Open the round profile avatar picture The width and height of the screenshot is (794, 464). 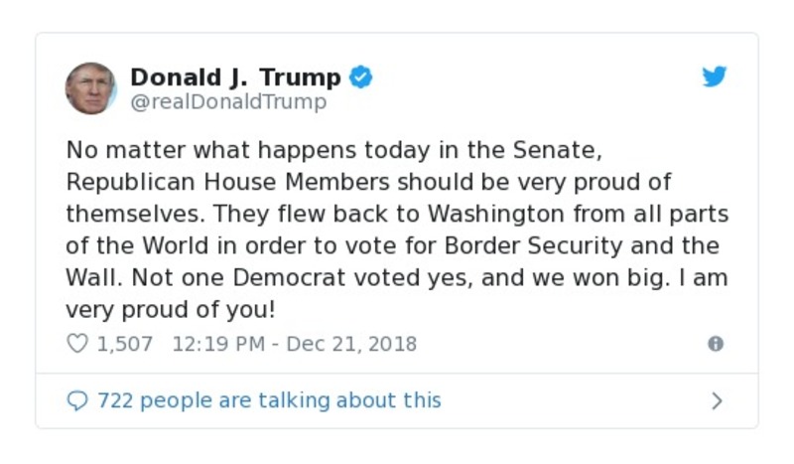(91, 88)
